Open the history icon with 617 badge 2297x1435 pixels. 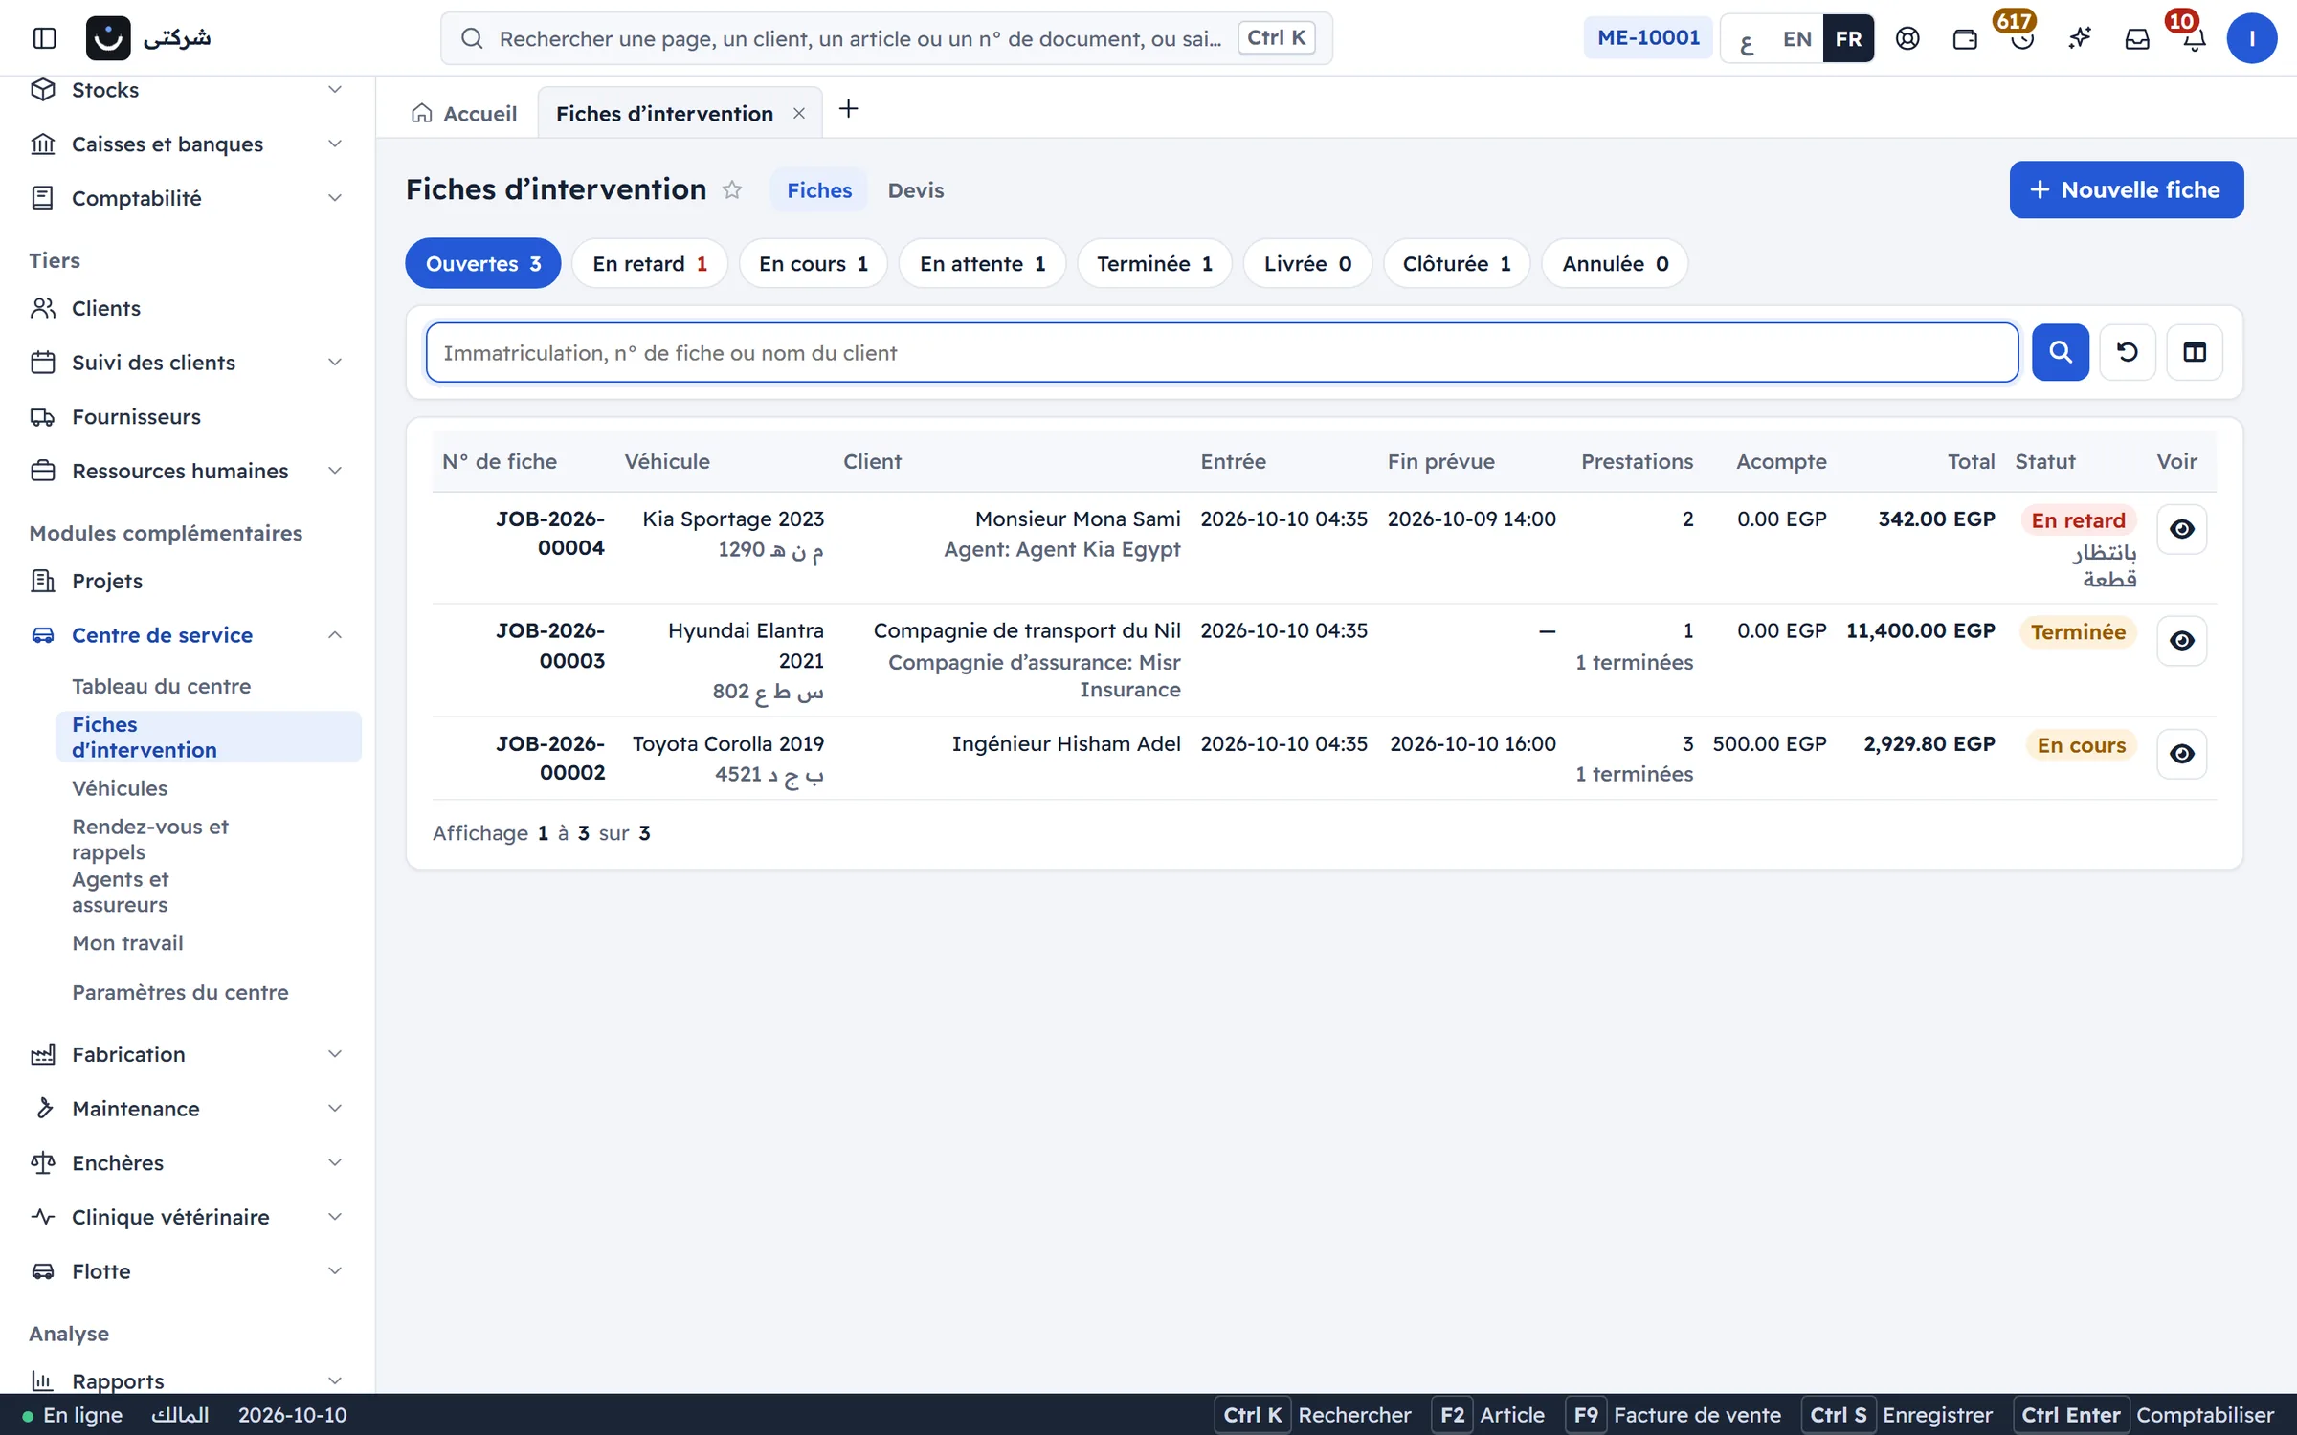coord(2021,38)
